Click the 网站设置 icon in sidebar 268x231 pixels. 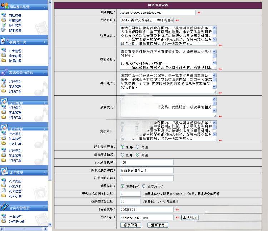(4, 15)
